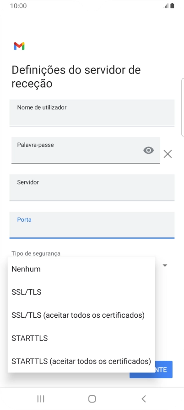
Task: Click the page scrollbar handle
Action: (182, 107)
